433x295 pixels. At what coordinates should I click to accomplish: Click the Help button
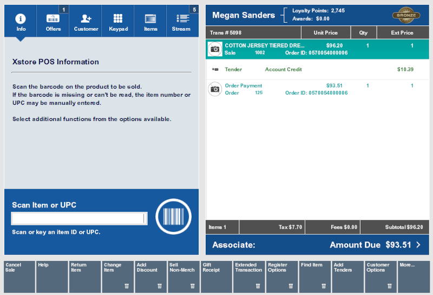pos(52,277)
